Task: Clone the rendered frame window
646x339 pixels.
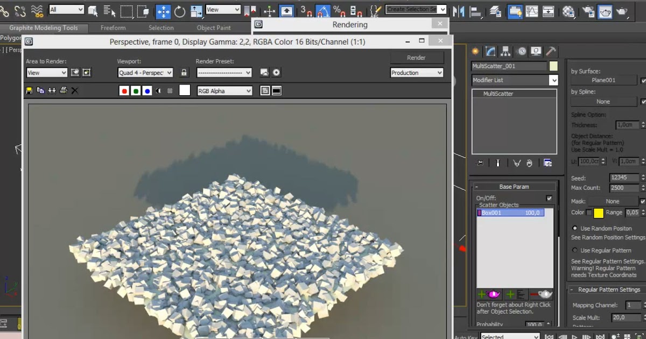Action: [x=52, y=91]
